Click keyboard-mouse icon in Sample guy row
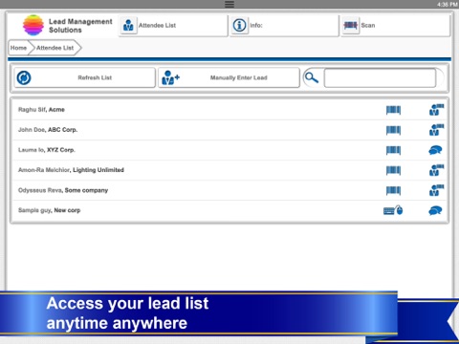Screen dimensions: 459x344 (x=393, y=210)
